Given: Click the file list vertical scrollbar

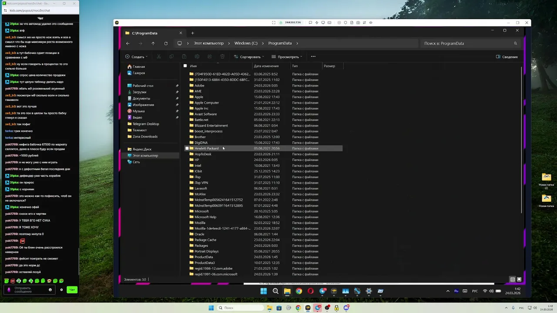Looking at the screenshot, I should click(x=521, y=139).
